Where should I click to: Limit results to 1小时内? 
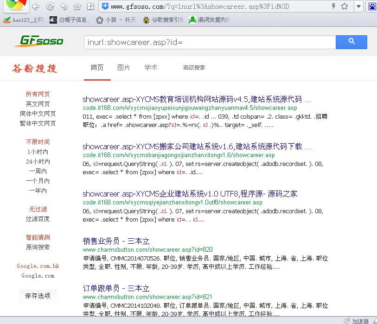[x=38, y=152]
